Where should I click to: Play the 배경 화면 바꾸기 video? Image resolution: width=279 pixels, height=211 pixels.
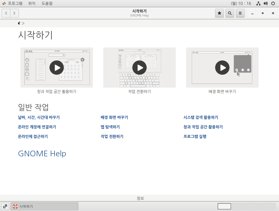coord(222,68)
